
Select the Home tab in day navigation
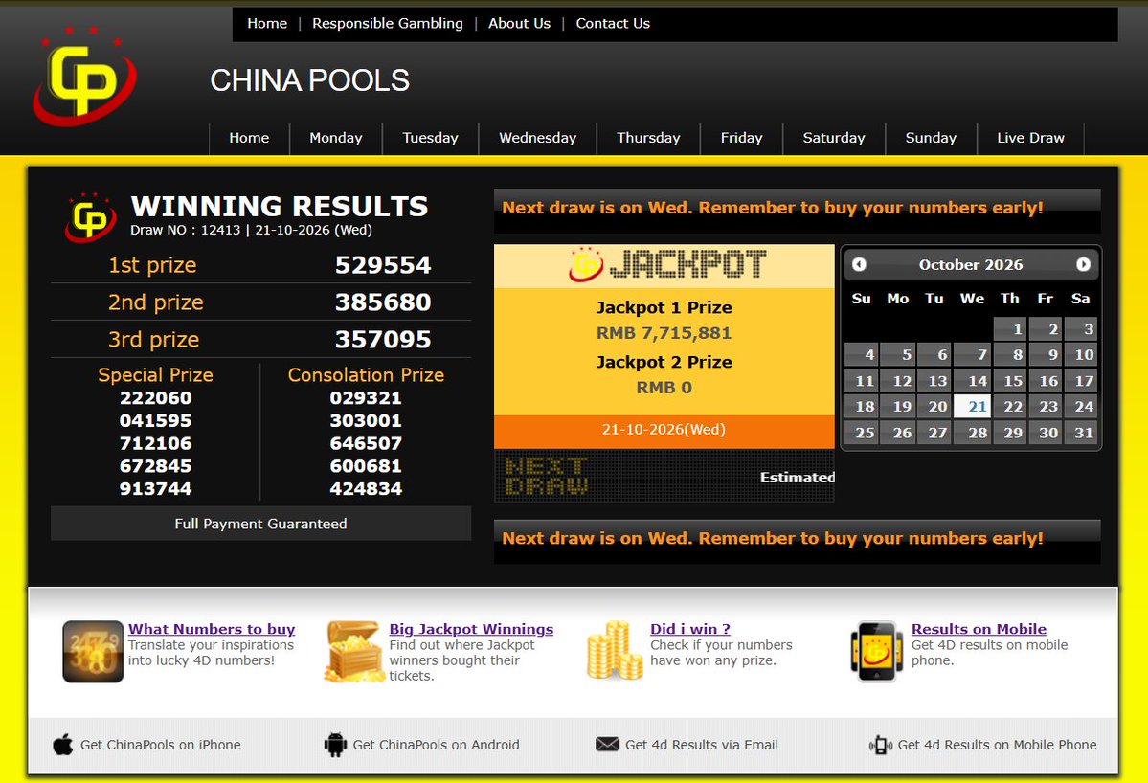point(249,138)
